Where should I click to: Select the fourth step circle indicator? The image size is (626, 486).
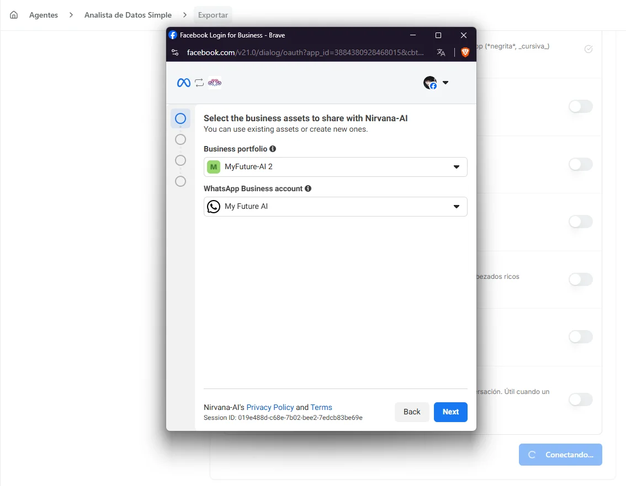point(181,181)
